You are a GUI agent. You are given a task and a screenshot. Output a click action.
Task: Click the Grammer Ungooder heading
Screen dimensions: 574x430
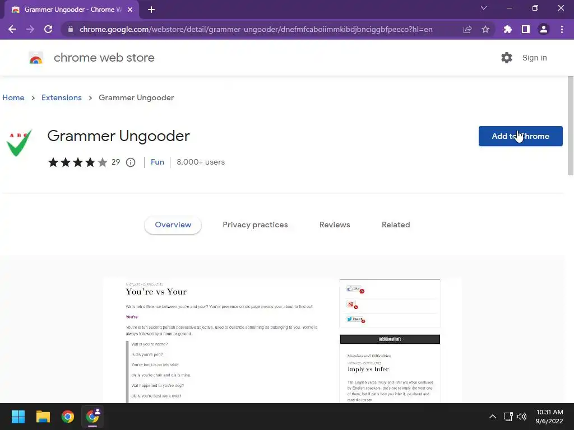tap(119, 136)
